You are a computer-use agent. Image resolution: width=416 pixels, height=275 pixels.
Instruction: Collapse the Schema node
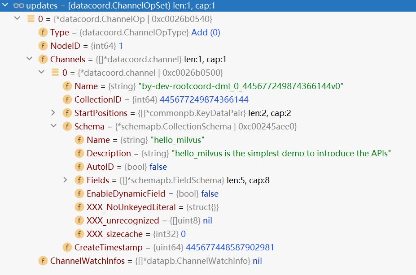click(53, 126)
